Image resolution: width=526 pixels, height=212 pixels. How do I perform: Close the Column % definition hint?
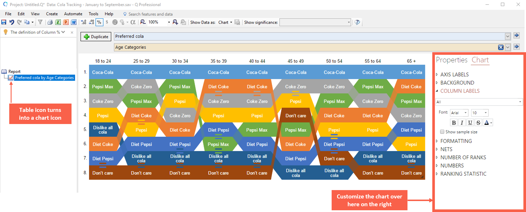[x=72, y=32]
